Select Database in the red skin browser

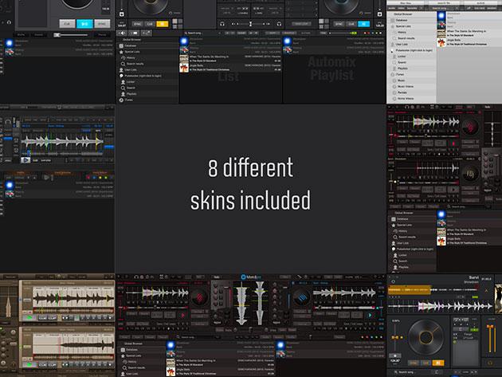(x=411, y=219)
